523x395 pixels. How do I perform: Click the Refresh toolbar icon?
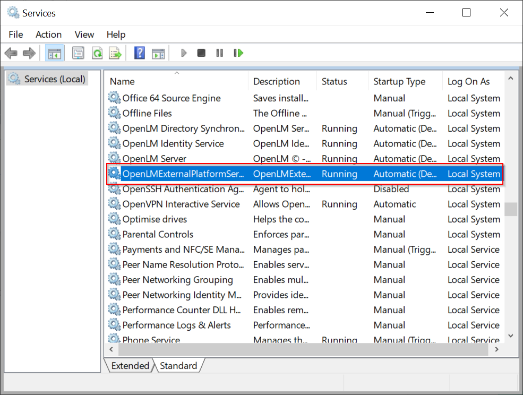pos(97,53)
